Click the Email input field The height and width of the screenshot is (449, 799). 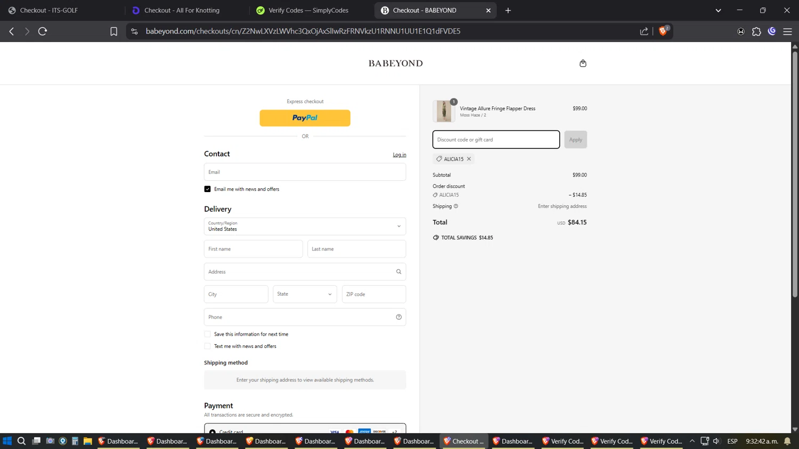click(305, 172)
